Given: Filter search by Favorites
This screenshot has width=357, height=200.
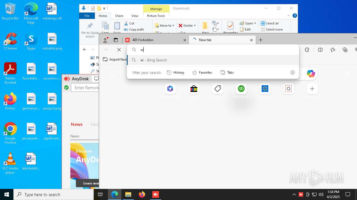Looking at the screenshot, I should pyautogui.click(x=202, y=72).
